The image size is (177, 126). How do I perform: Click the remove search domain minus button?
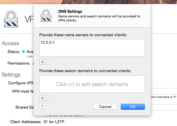49,98
